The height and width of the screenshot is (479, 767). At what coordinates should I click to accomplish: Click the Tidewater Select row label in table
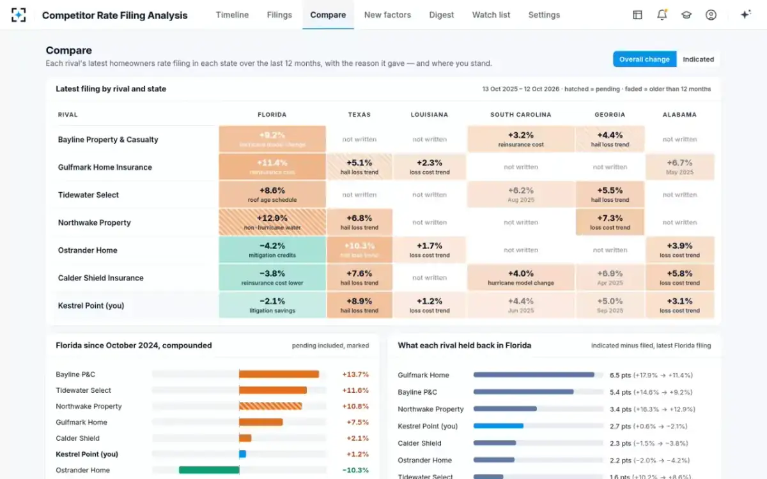[x=88, y=195]
